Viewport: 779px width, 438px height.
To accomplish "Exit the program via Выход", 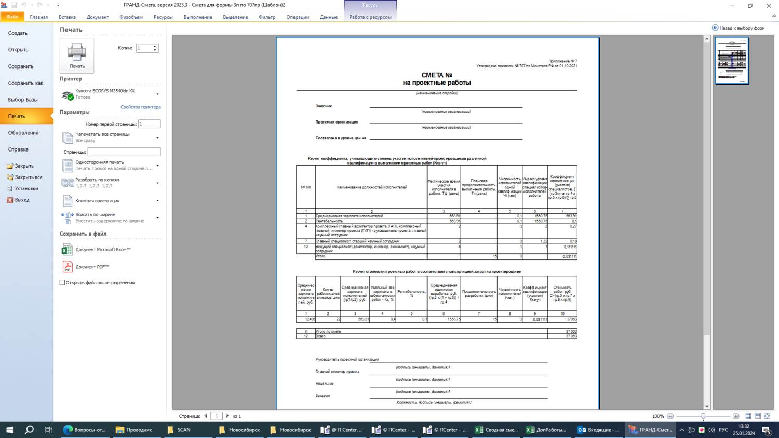I will pyautogui.click(x=18, y=200).
